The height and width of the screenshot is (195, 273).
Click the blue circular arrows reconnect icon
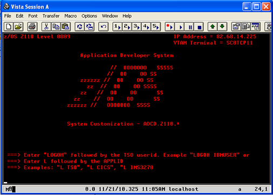tap(80, 27)
